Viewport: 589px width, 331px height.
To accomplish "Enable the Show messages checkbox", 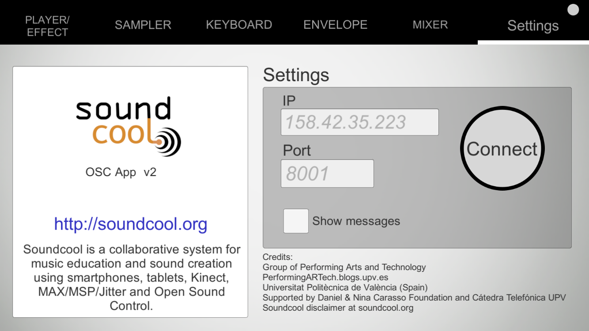I will (296, 221).
